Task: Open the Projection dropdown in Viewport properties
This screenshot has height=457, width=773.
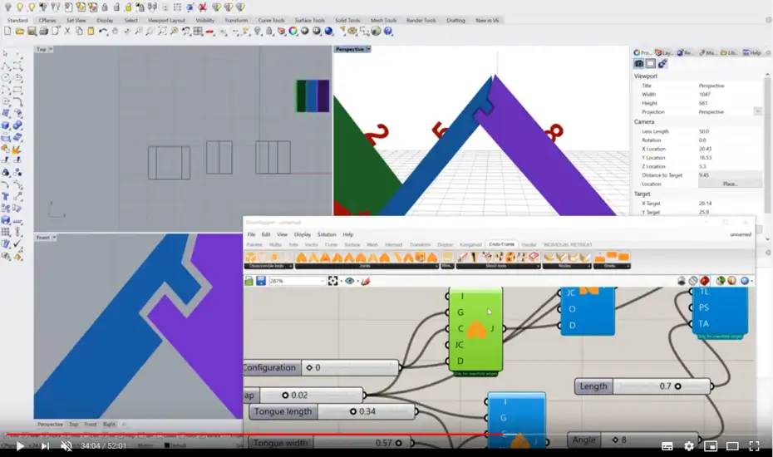Action: 757,112
